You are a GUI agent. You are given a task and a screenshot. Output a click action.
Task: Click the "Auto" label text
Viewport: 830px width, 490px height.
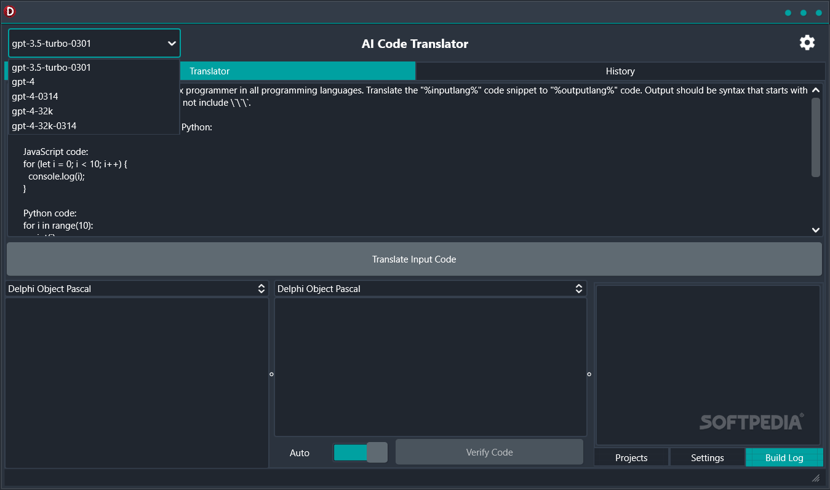(x=300, y=453)
